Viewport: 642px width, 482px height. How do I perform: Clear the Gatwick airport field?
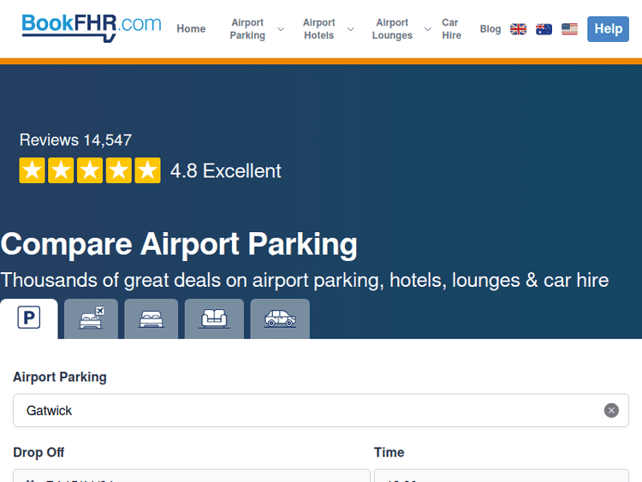(x=611, y=410)
